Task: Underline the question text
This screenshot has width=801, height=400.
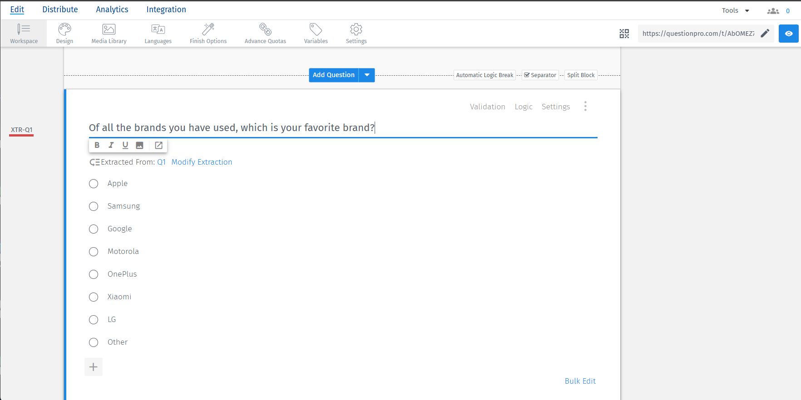Action: [125, 145]
